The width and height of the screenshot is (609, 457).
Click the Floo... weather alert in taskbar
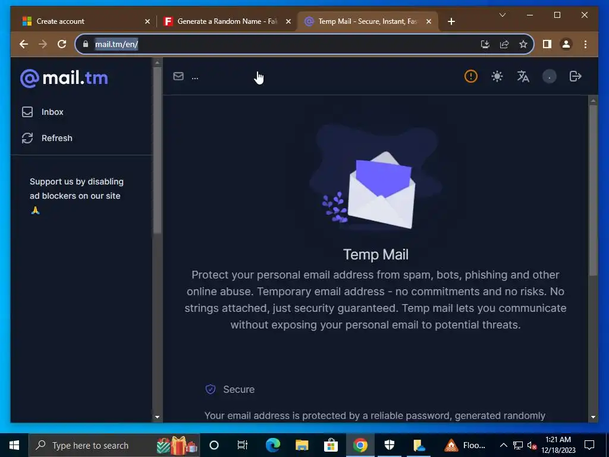[465, 445]
